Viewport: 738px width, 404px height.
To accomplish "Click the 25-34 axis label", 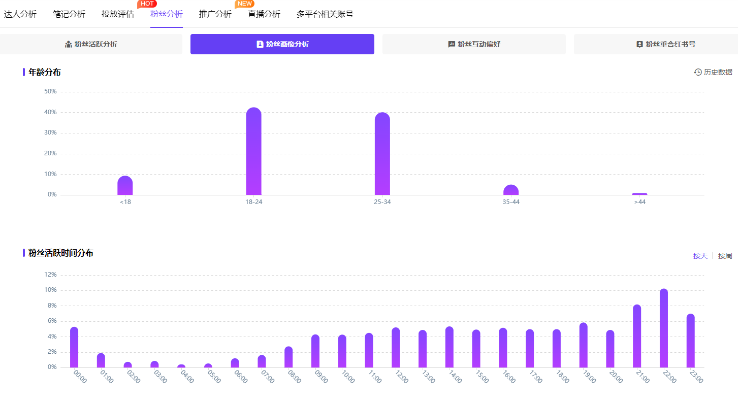I will 382,202.
